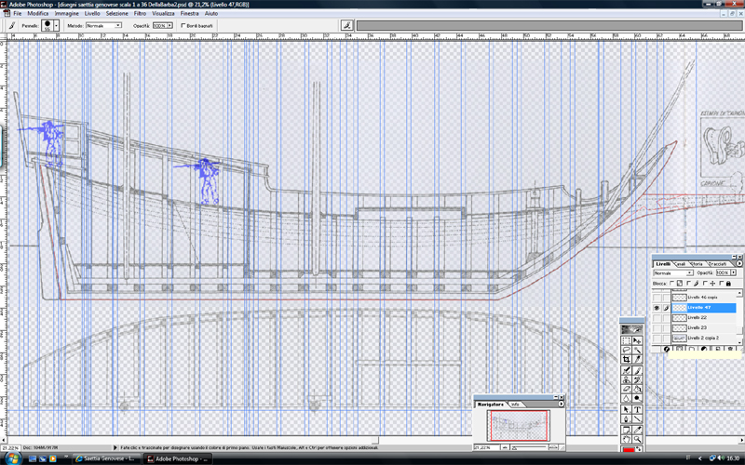Open the layer blend mode Normale dropdown
745x465 pixels.
pyautogui.click(x=674, y=273)
